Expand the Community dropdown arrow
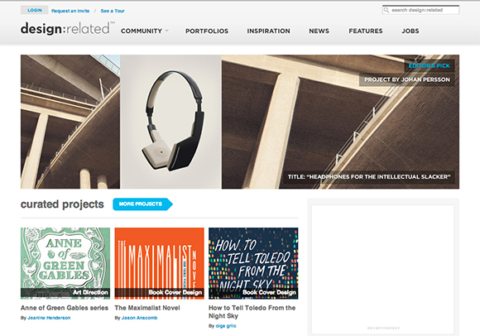Screen dimensions: 480x336 click(167, 31)
